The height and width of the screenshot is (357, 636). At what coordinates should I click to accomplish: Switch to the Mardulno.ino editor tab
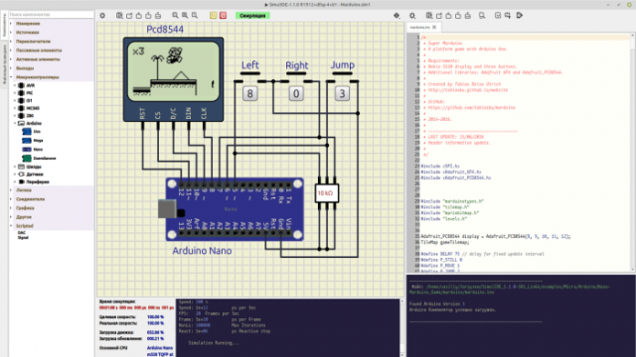[419, 27]
